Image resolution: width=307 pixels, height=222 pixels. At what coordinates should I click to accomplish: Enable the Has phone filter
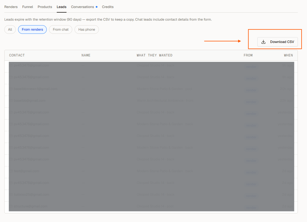[87, 30]
